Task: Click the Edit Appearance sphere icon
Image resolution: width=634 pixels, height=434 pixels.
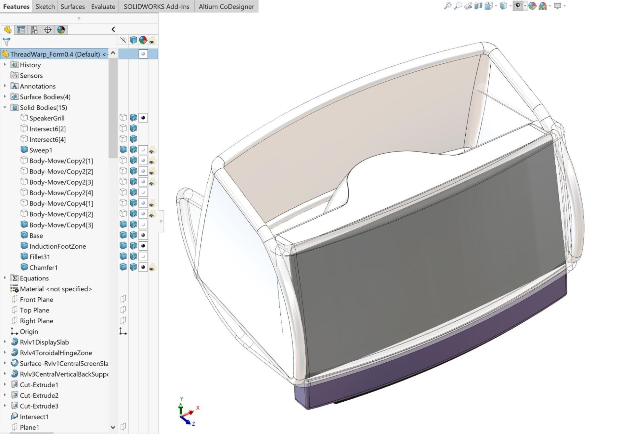Action: pos(532,6)
